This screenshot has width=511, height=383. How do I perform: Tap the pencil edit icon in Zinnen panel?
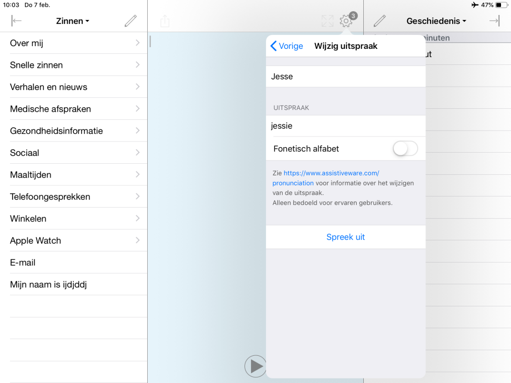click(131, 21)
